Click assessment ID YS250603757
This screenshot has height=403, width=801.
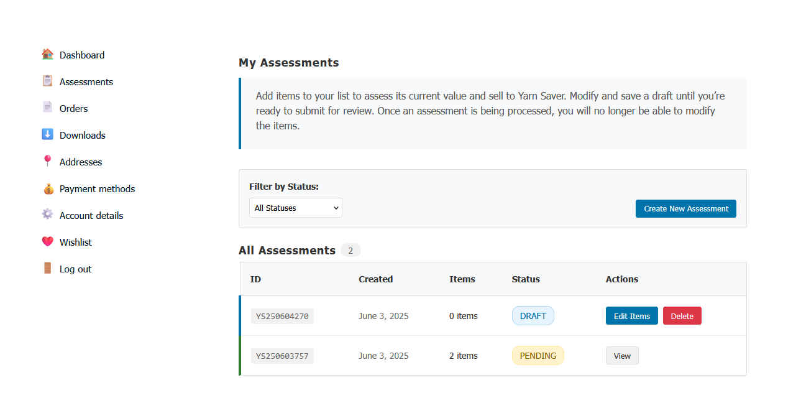coord(282,356)
